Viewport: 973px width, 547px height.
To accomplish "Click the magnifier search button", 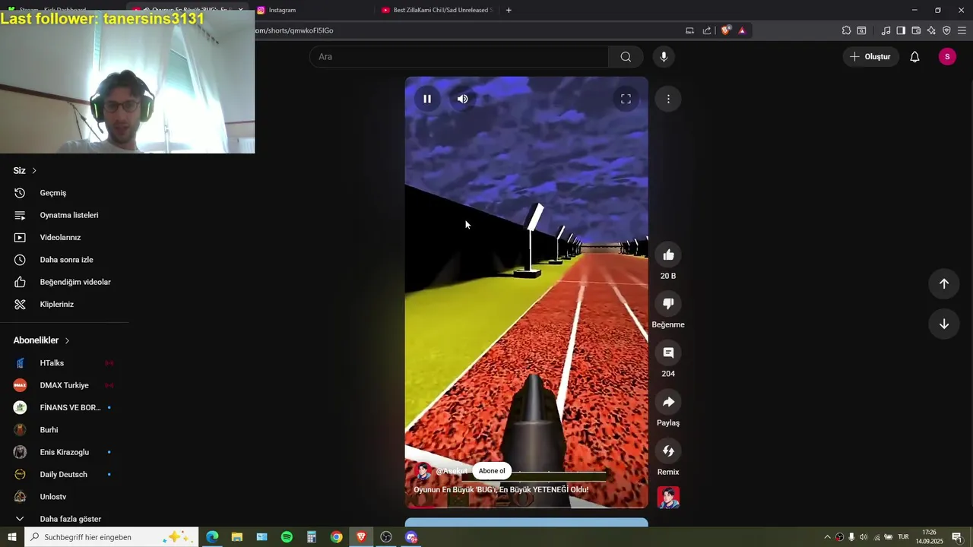I will point(626,57).
